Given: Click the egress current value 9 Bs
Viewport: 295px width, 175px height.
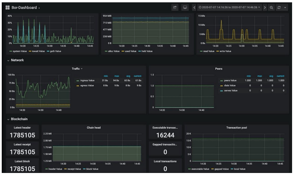Looking at the screenshot, I should point(139,85).
